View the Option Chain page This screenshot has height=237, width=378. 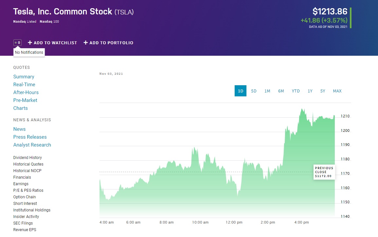tap(25, 197)
